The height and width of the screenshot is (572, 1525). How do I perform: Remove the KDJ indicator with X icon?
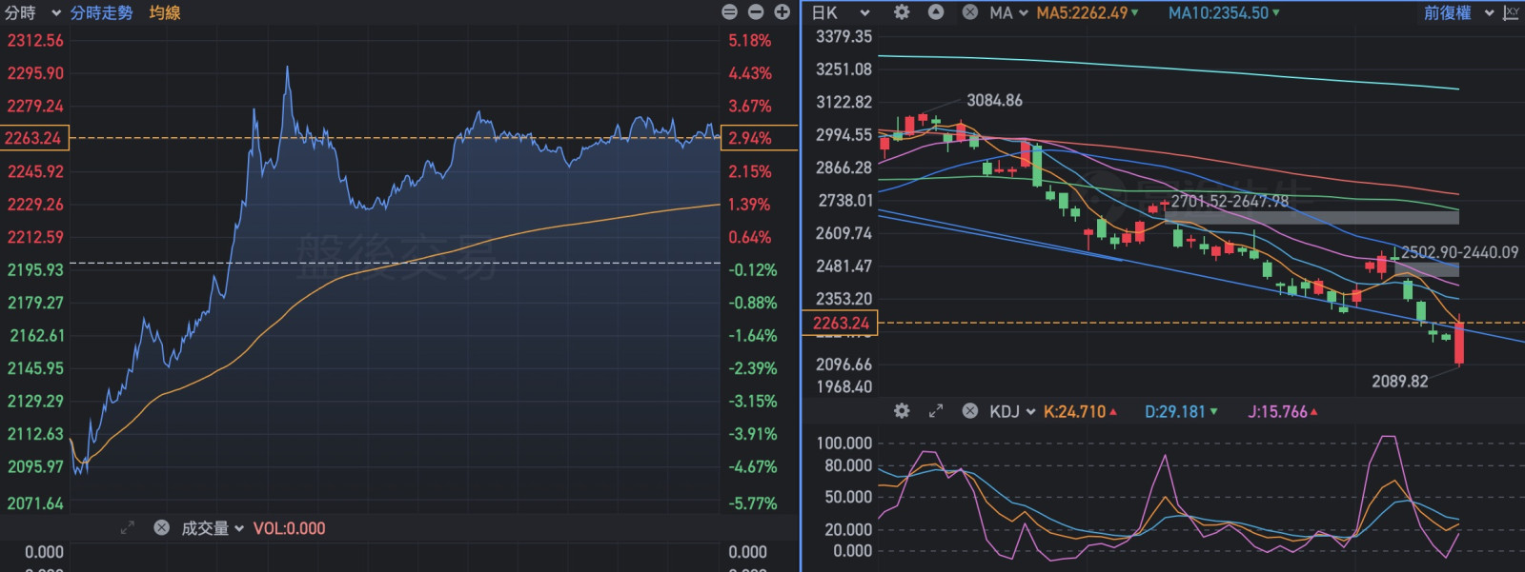[969, 411]
